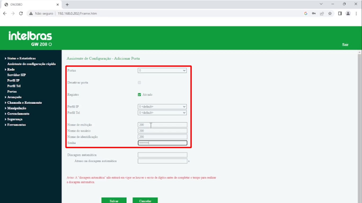Click the red 'Aviso' warning text
The image size is (362, 203).
click(x=141, y=180)
